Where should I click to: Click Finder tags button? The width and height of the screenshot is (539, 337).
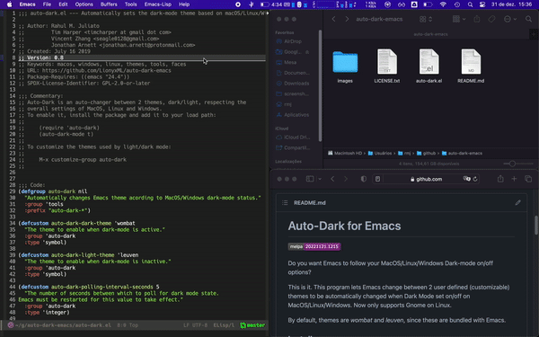pos(492,19)
